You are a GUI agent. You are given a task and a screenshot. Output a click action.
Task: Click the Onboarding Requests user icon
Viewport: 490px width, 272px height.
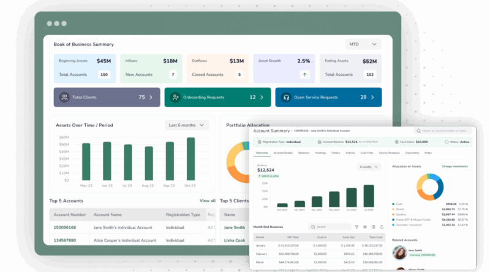[x=176, y=97]
